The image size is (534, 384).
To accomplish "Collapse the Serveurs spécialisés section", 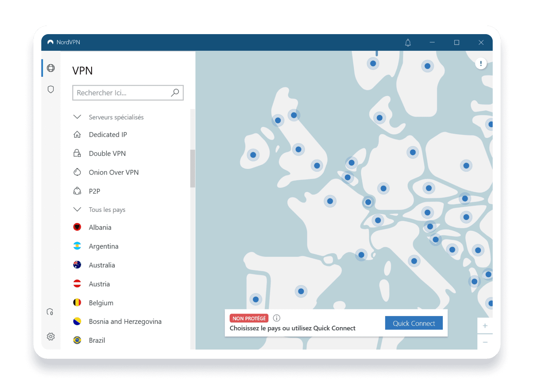I will click(77, 117).
